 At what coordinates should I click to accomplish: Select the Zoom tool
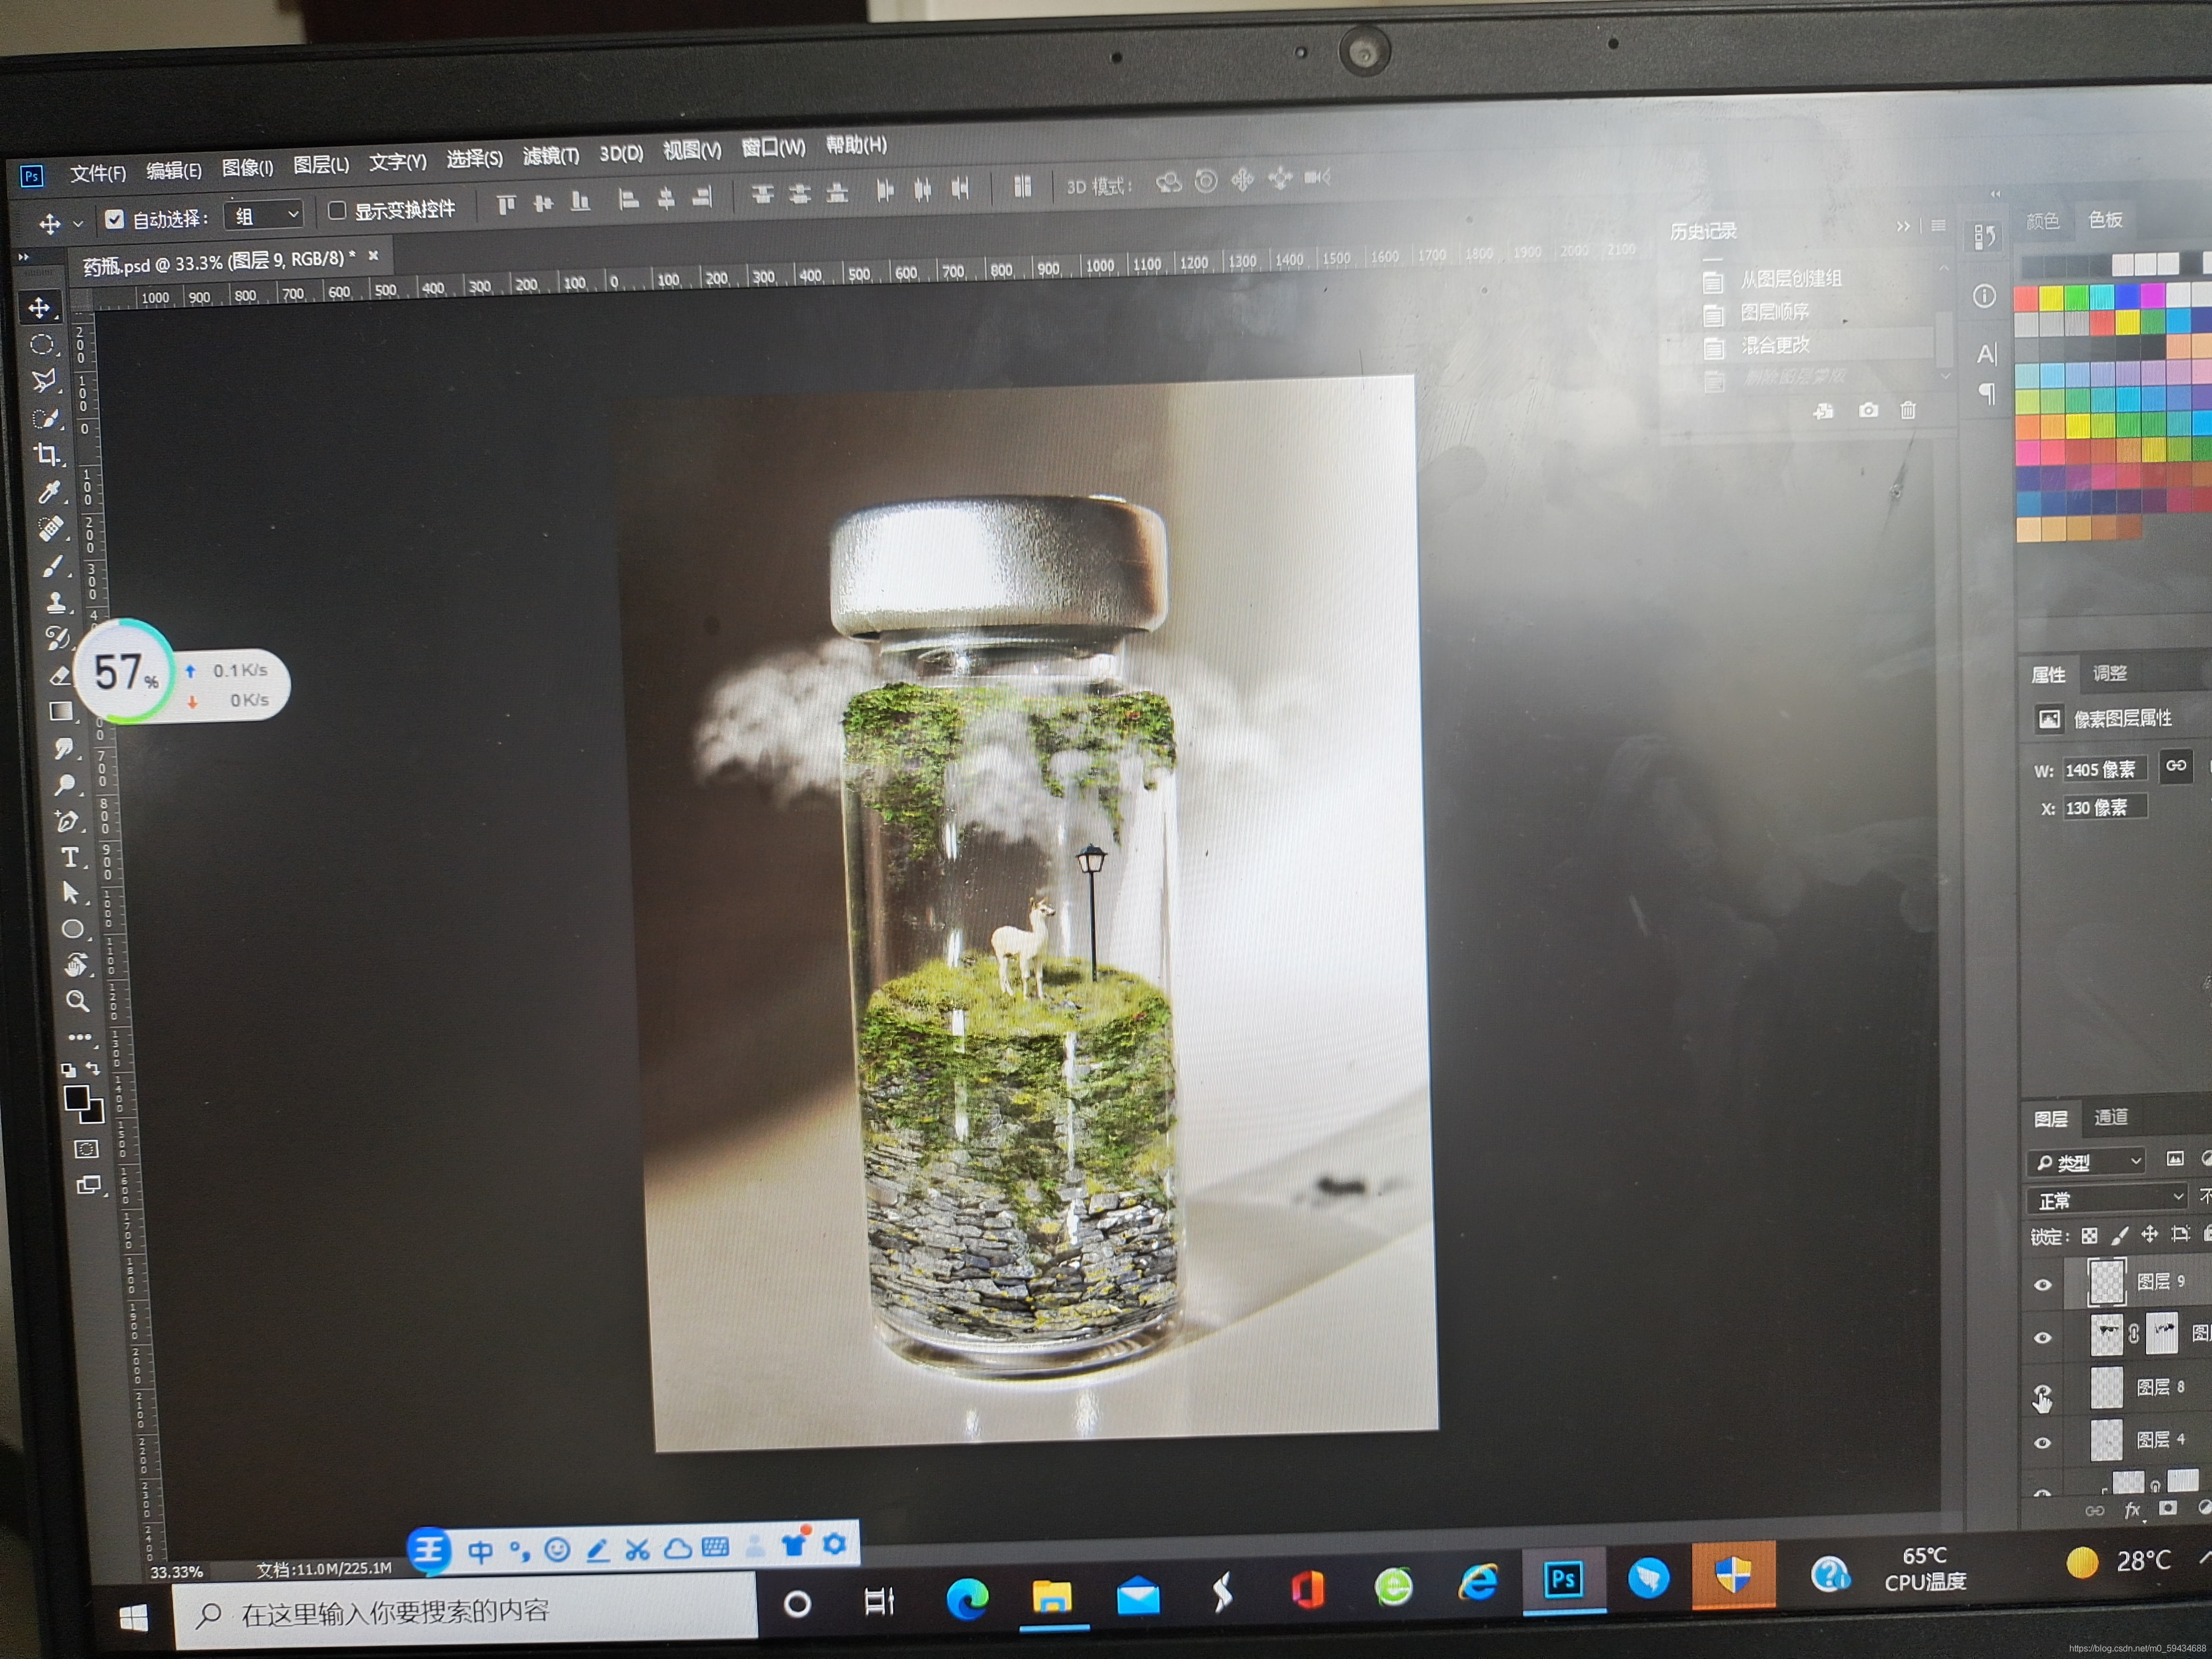(x=77, y=1001)
